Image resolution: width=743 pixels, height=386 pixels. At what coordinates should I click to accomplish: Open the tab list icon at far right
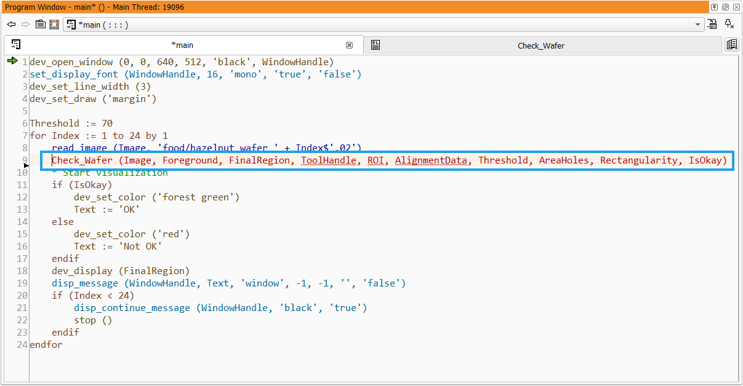click(731, 45)
